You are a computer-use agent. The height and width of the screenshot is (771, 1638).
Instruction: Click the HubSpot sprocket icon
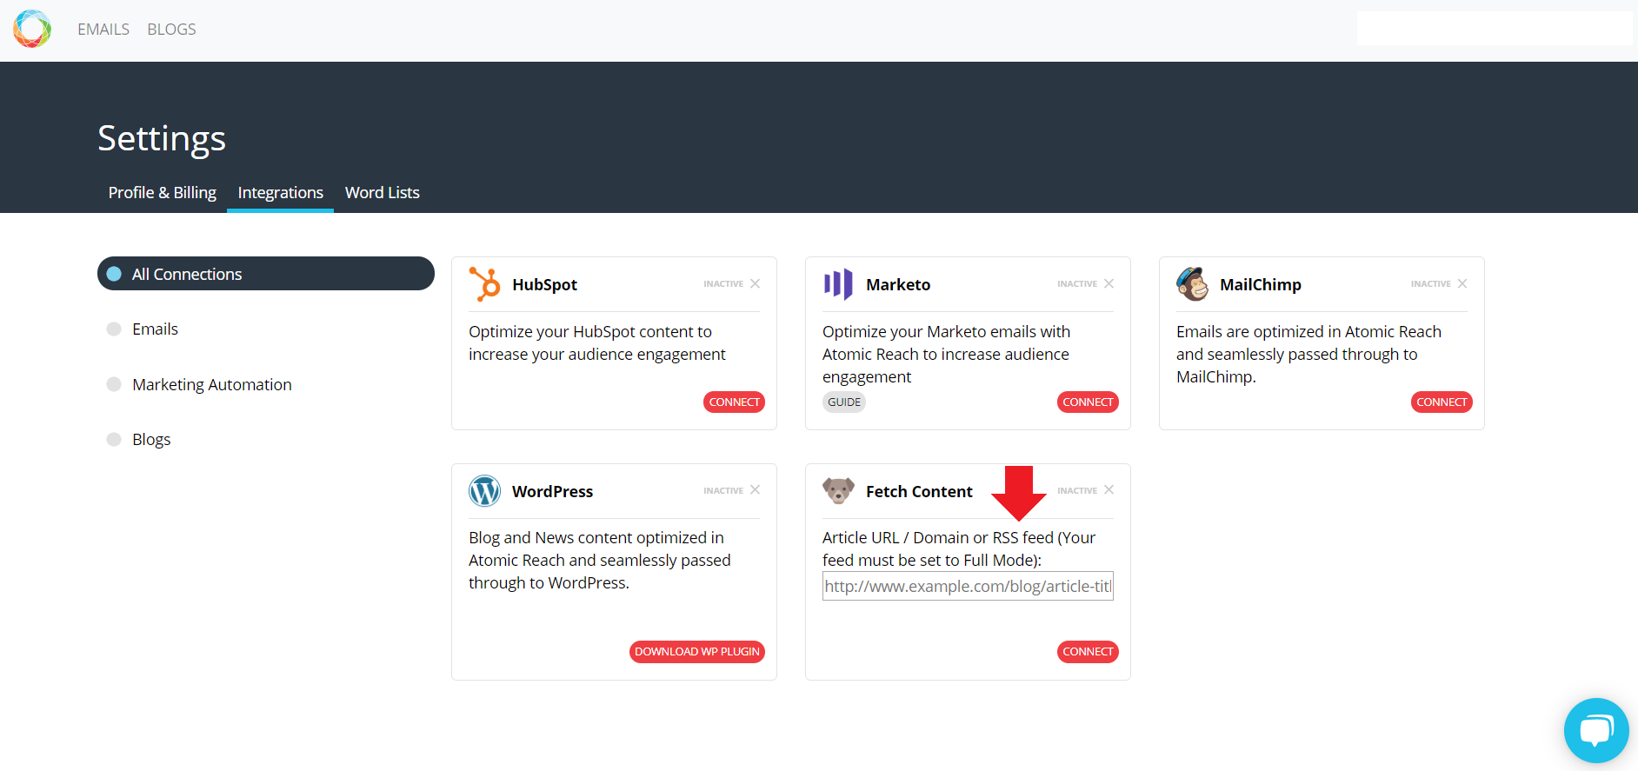pyautogui.click(x=485, y=284)
